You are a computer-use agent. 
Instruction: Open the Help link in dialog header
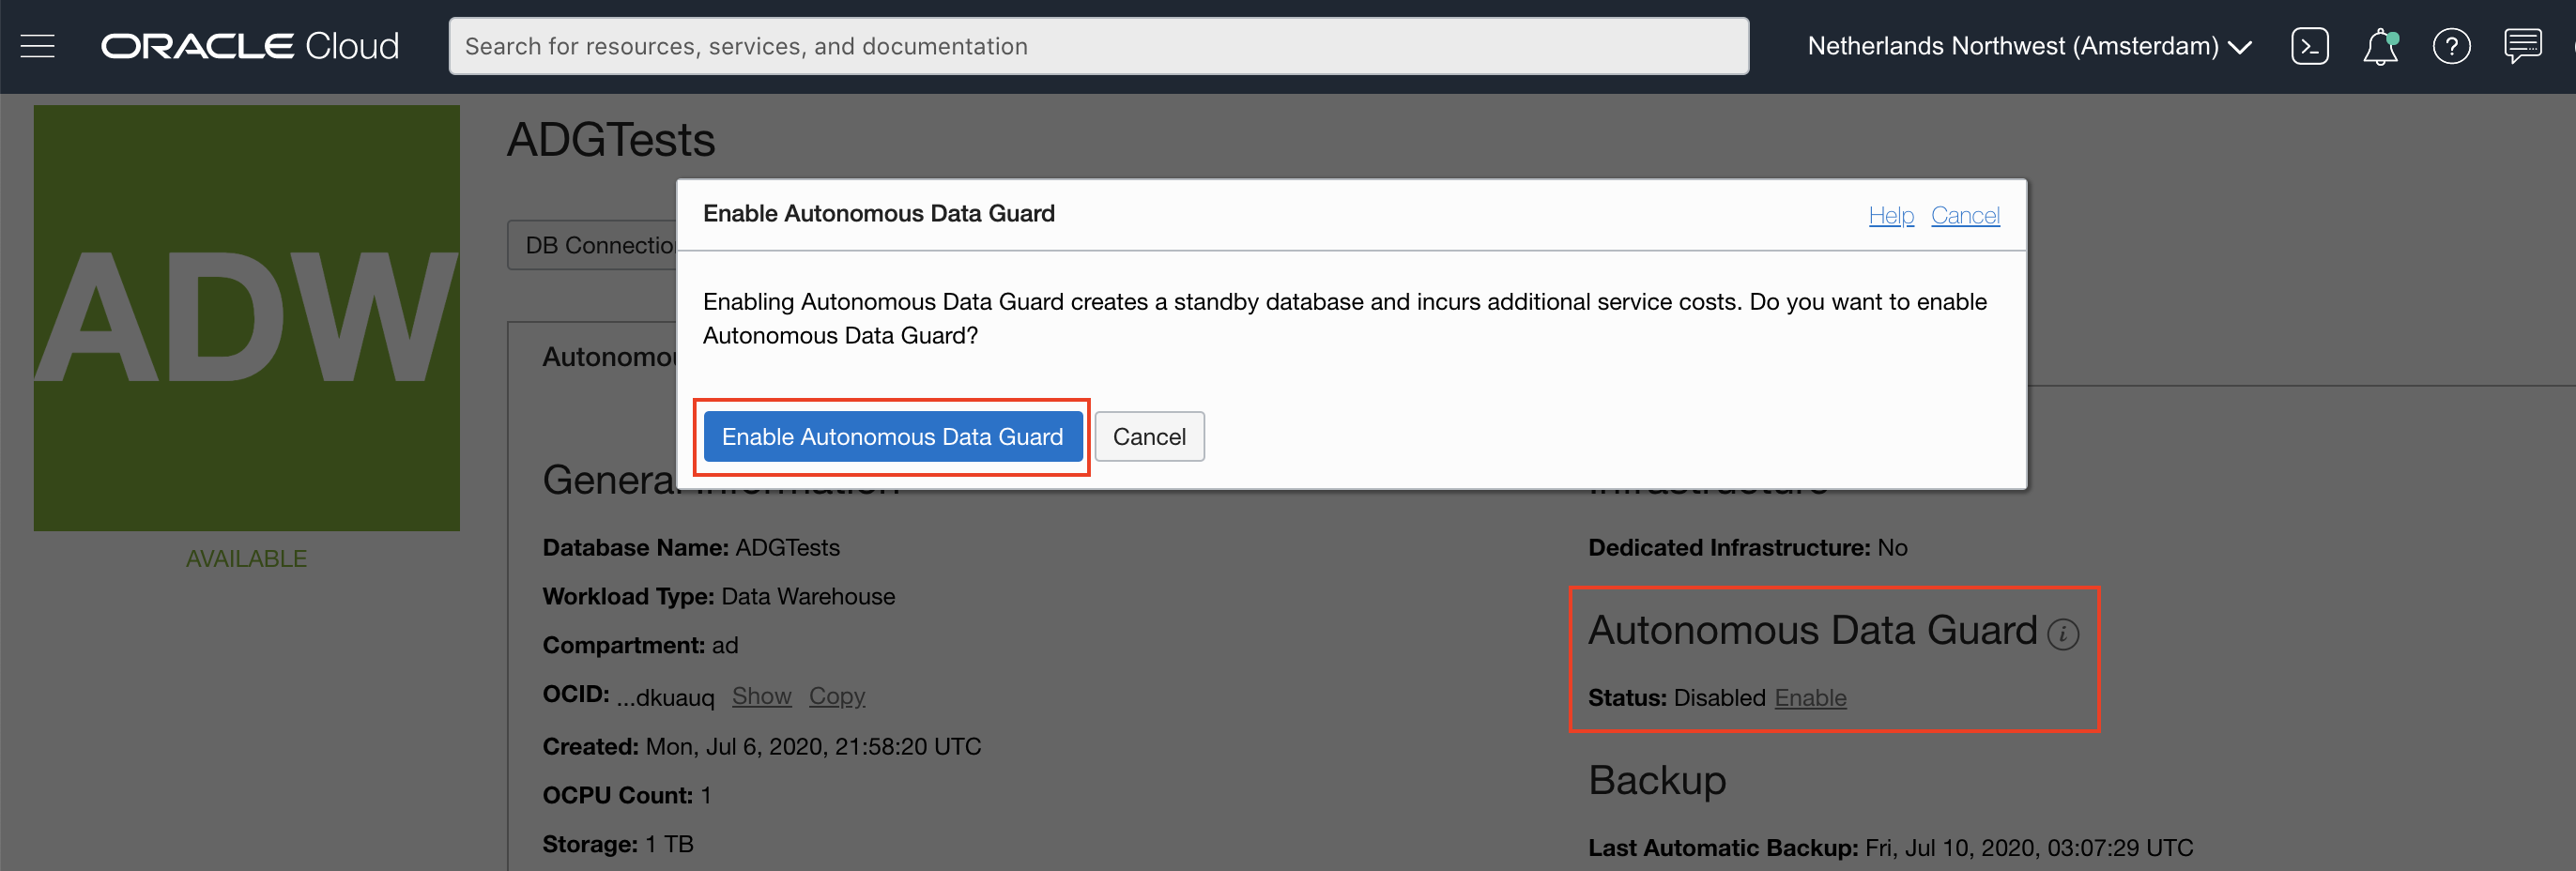click(1891, 215)
